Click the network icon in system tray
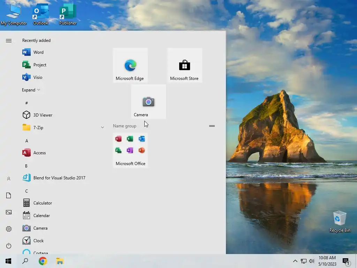357x268 pixels. [304, 261]
